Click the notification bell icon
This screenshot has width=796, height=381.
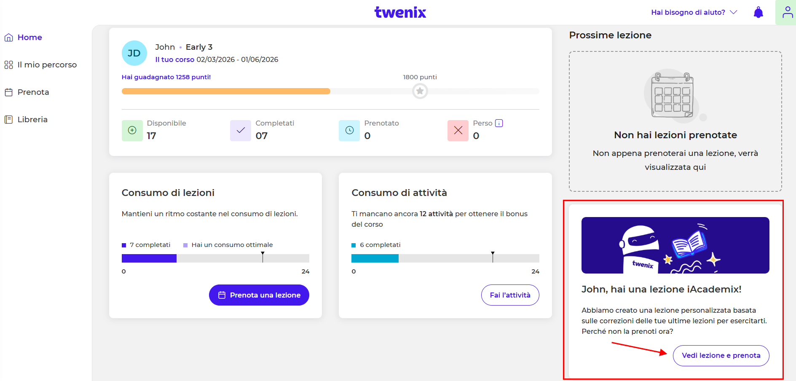tap(758, 13)
